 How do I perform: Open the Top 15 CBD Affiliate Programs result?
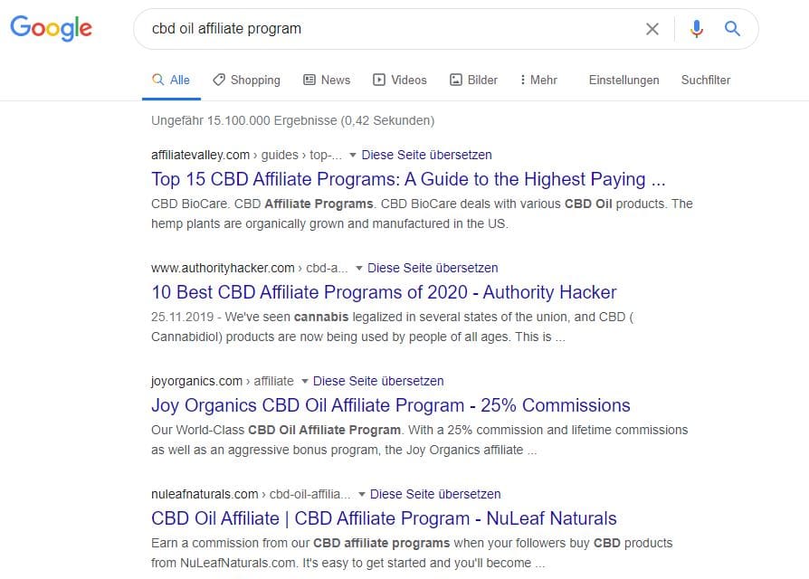click(408, 179)
